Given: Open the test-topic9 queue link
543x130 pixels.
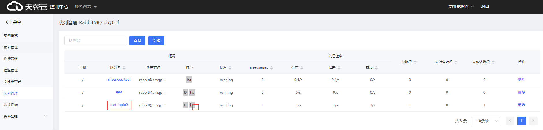Looking at the screenshot, I should 119,105.
